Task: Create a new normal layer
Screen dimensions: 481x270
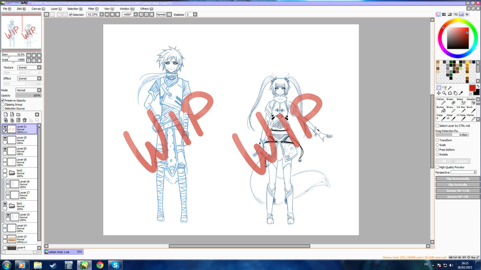Action: click(x=6, y=114)
